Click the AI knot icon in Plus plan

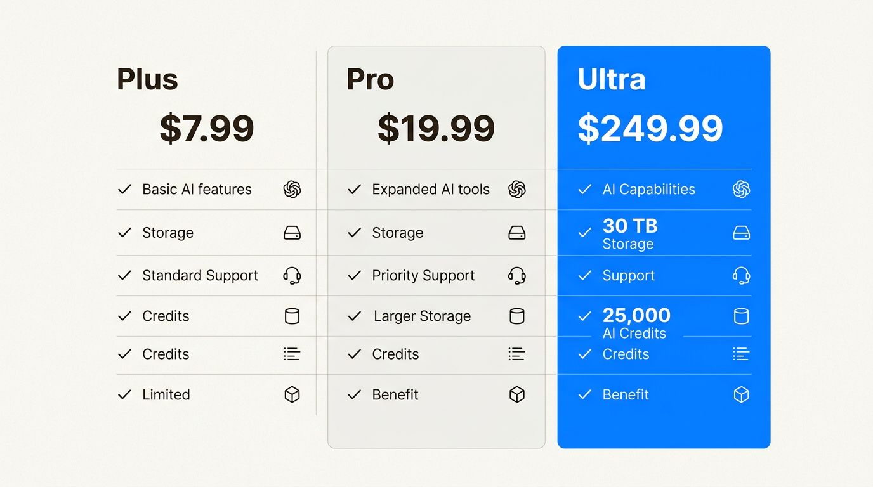pos(292,189)
